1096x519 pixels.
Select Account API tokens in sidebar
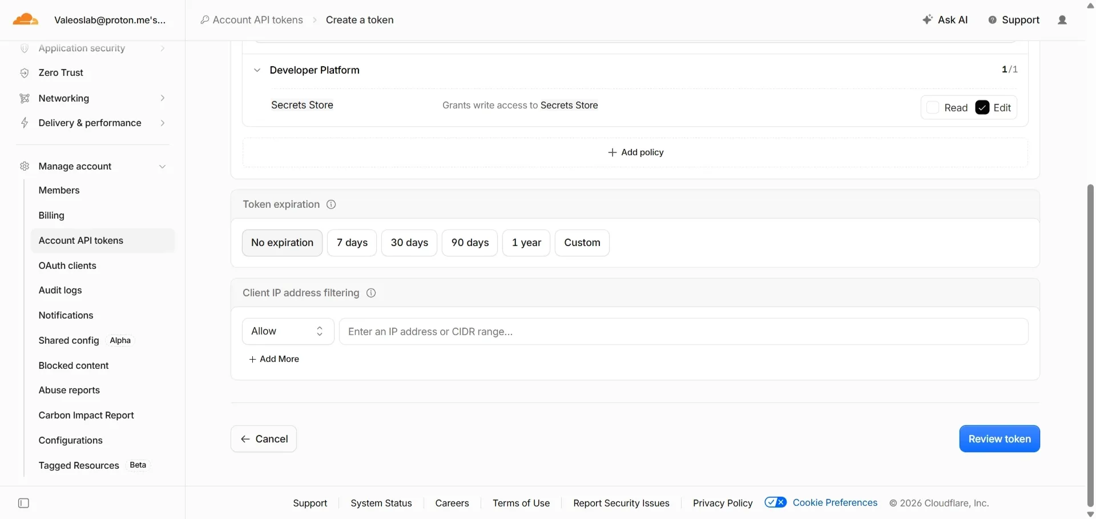click(103, 240)
